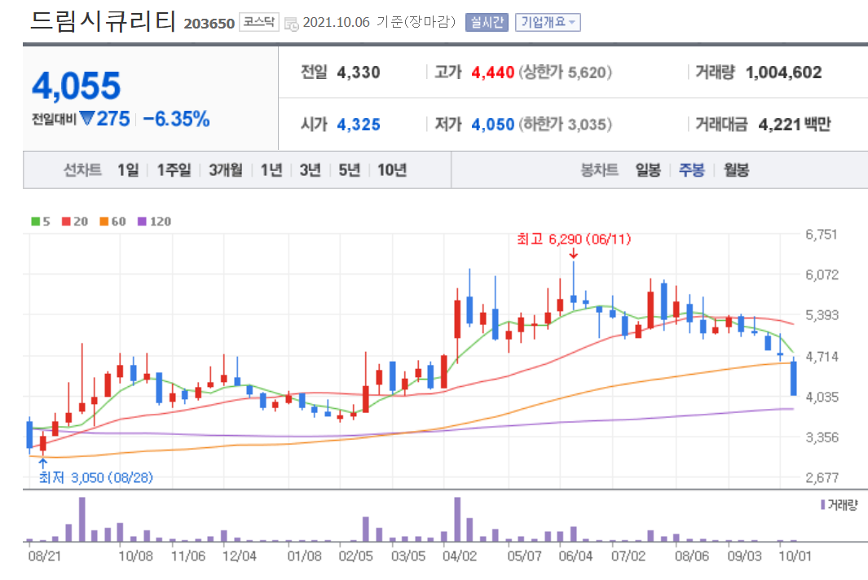Open the 기업개요 dropdown menu
868x580 pixels.
pos(546,22)
